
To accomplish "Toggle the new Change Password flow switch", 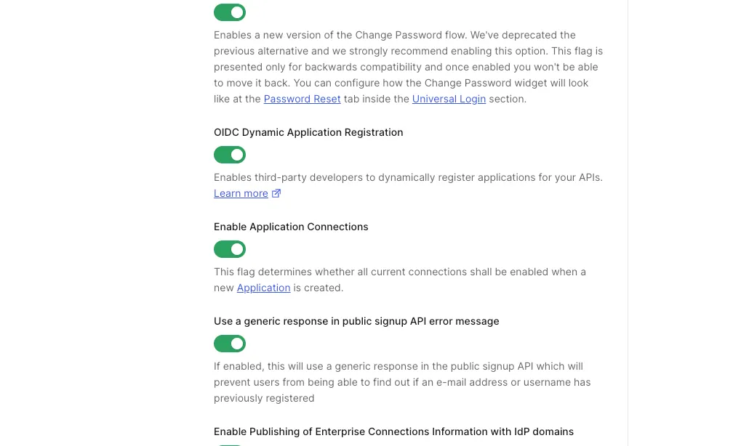I will (x=230, y=12).
